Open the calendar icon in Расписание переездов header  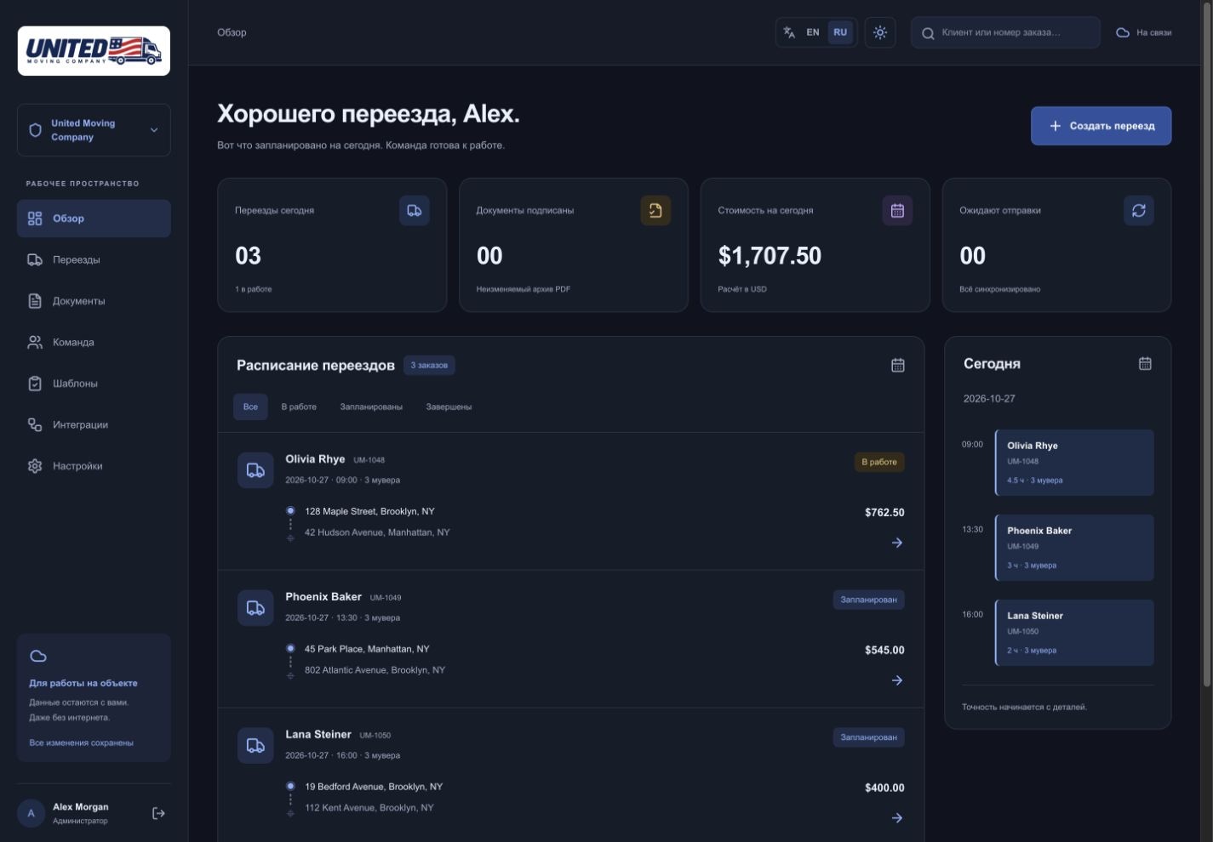click(897, 365)
